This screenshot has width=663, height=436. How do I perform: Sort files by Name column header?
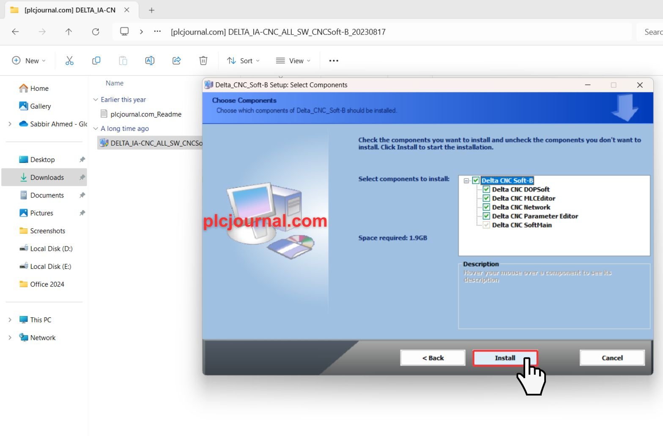click(115, 83)
